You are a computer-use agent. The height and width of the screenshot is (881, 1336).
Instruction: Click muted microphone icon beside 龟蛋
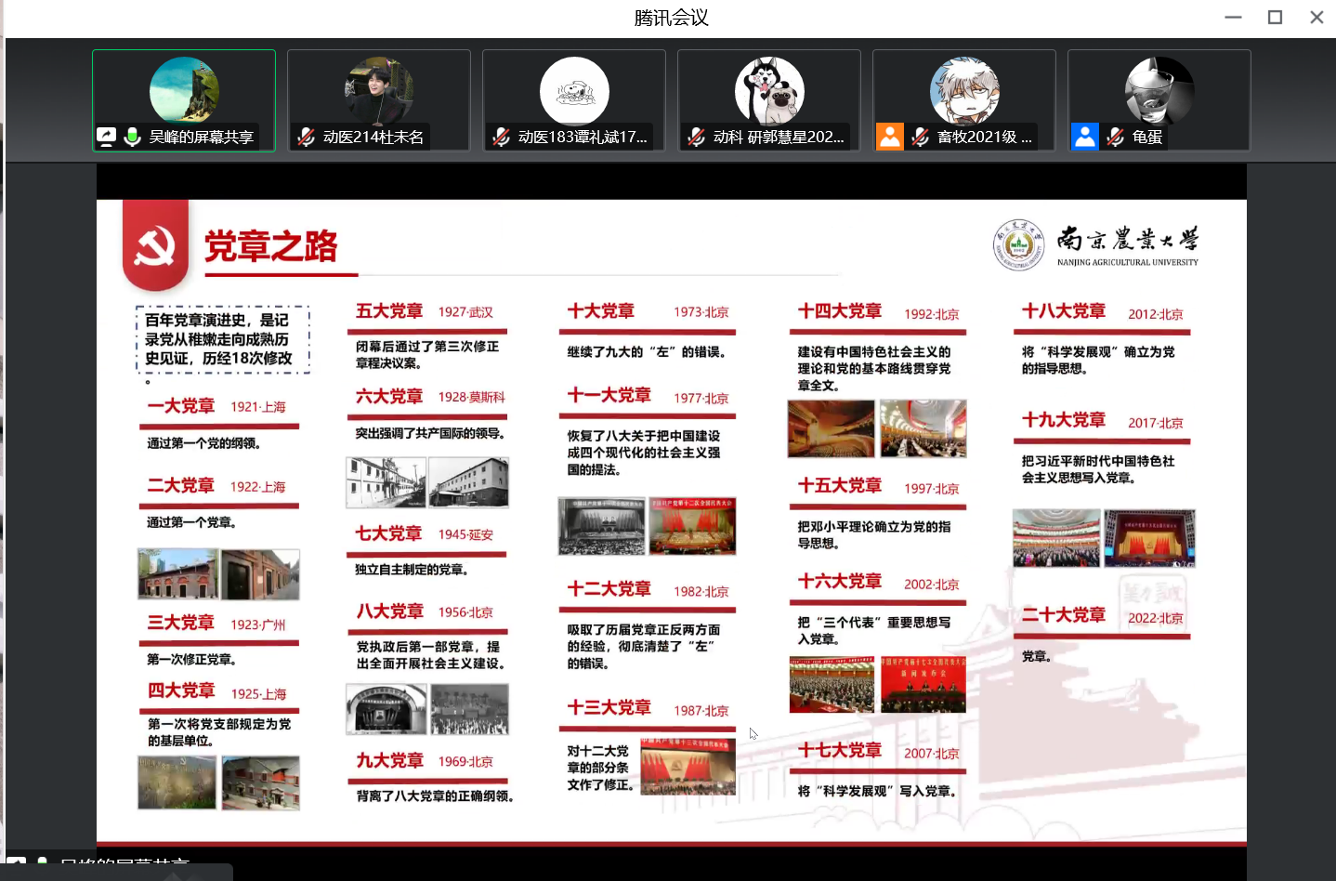(1115, 137)
